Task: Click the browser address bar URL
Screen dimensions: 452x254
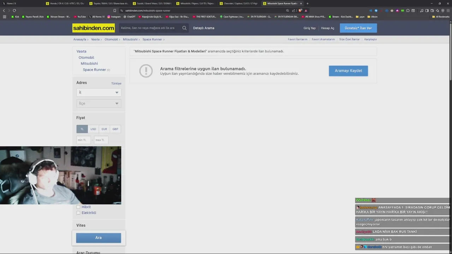Action: 148,11
